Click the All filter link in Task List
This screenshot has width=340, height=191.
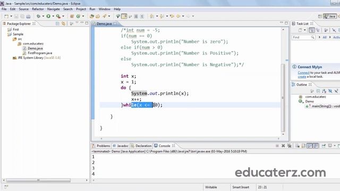(325, 37)
